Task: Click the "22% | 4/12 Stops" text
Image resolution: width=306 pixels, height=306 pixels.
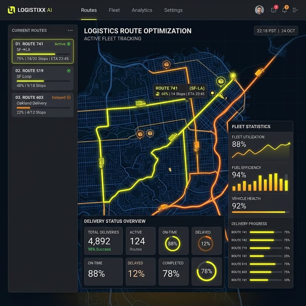Action: [31, 112]
